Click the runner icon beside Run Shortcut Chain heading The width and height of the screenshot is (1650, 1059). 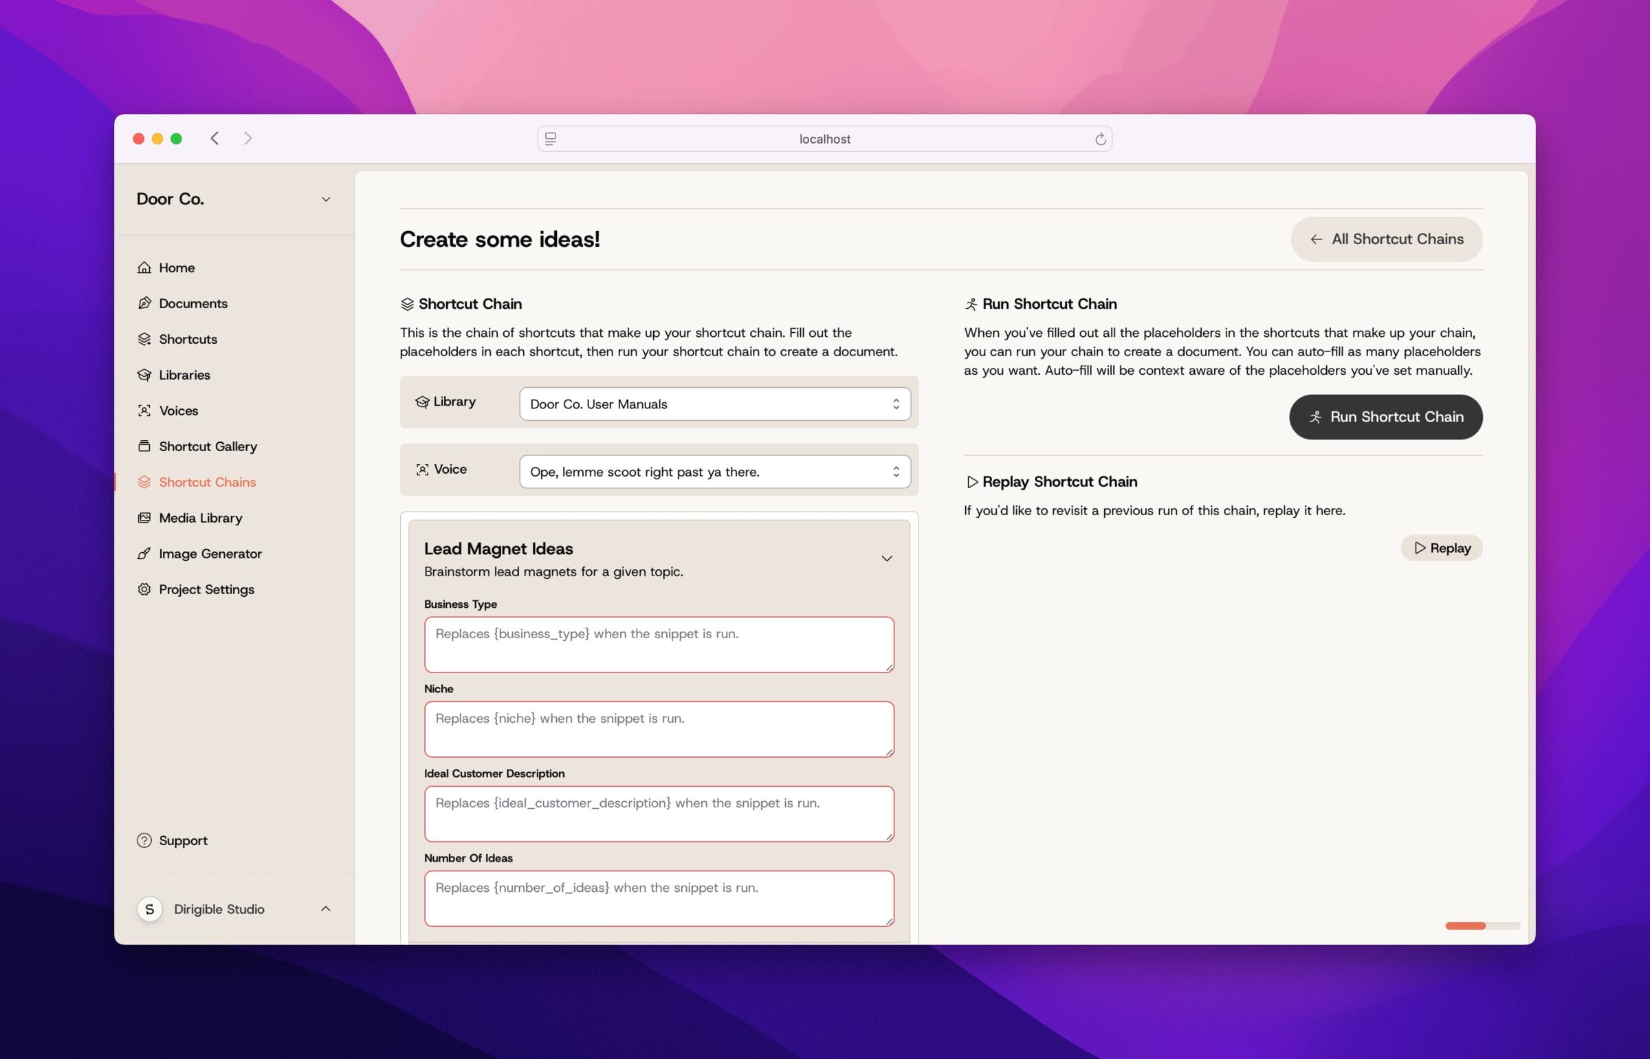971,304
